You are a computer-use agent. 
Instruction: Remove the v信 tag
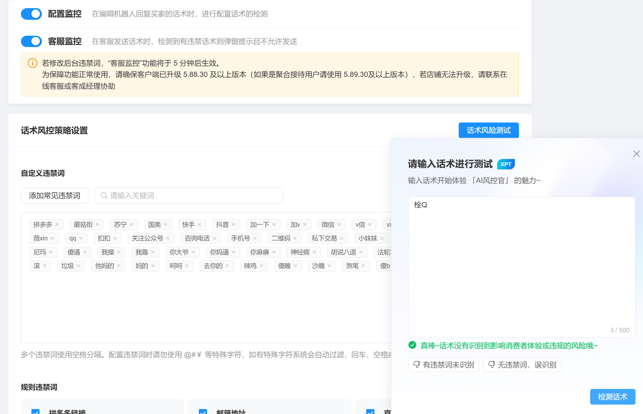(370, 224)
